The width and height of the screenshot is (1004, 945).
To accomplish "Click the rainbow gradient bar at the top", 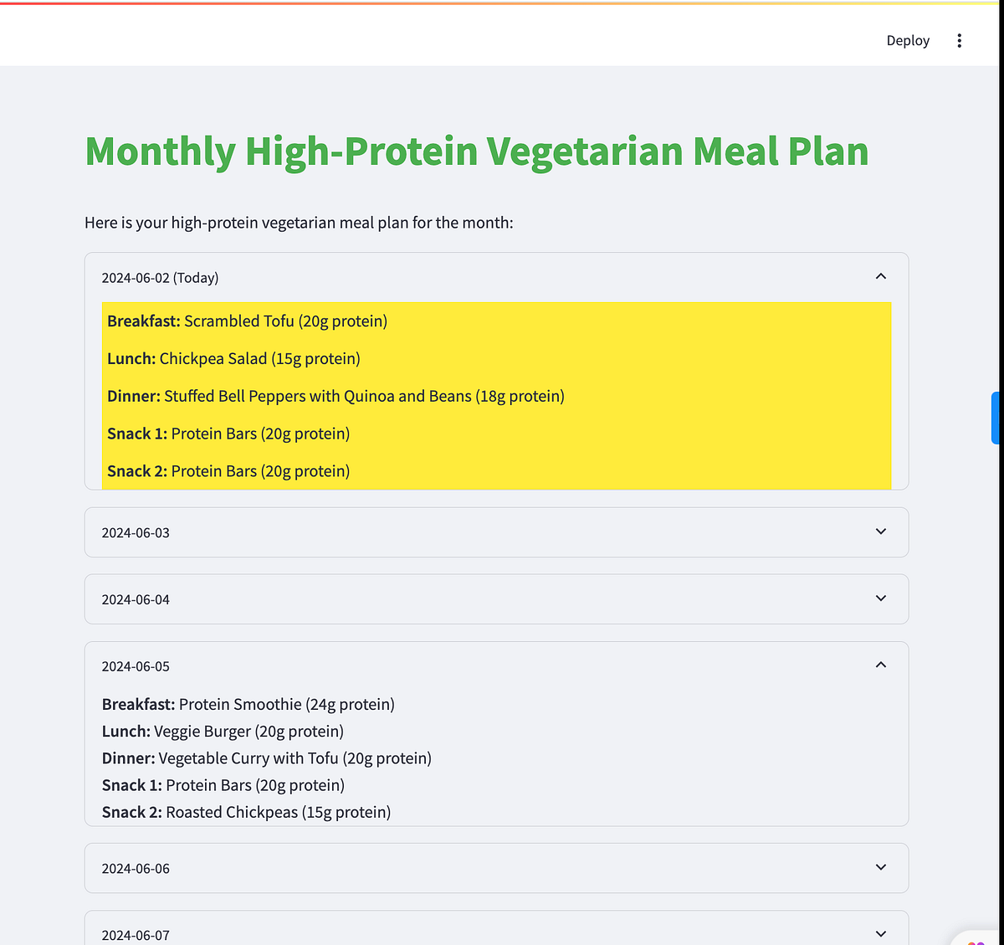I will [502, 3].
